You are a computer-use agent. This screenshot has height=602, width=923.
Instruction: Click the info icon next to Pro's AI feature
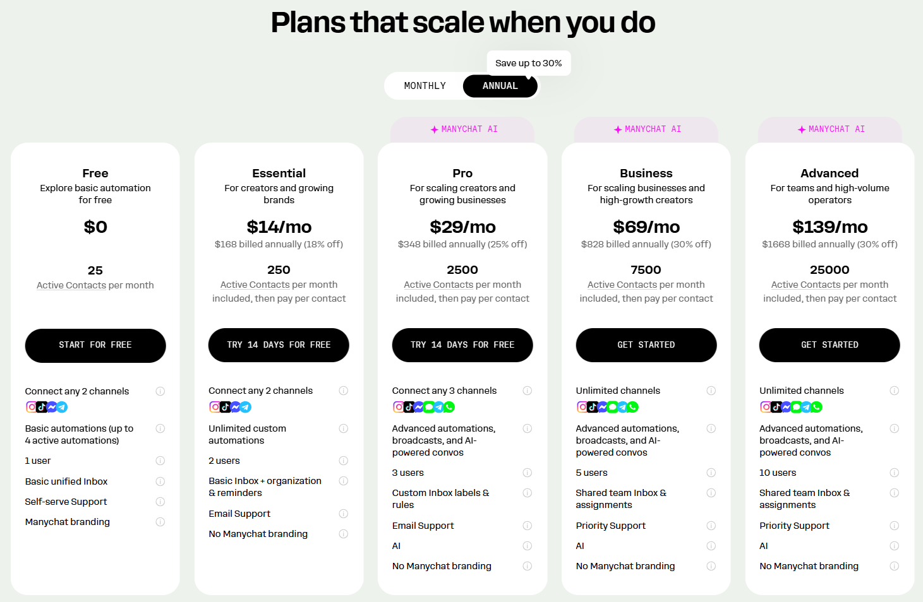click(527, 546)
